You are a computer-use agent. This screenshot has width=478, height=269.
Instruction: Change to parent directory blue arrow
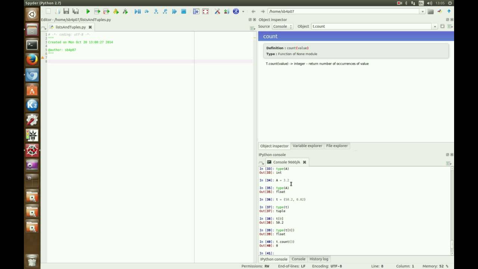click(x=449, y=12)
